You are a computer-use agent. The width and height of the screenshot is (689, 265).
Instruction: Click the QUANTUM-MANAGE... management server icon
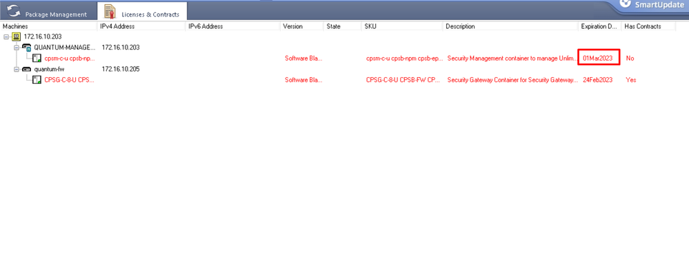point(26,47)
